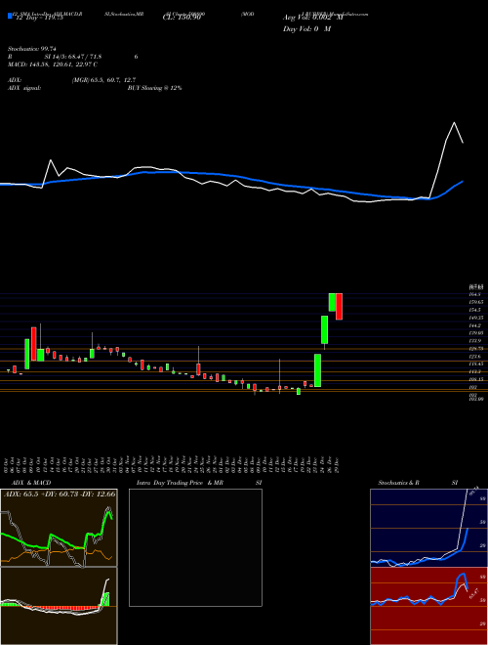The width and height of the screenshot is (488, 645).
Task: Click the 'Avg Vol: 0.002 M' readout
Action: click(x=312, y=18)
